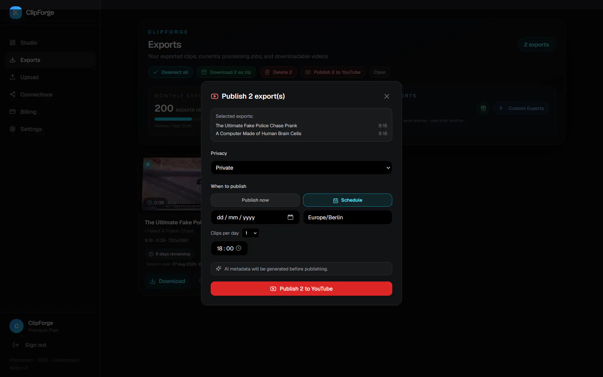The height and width of the screenshot is (377, 603).
Task: Click the ClipForge user avatar
Action: [17, 326]
